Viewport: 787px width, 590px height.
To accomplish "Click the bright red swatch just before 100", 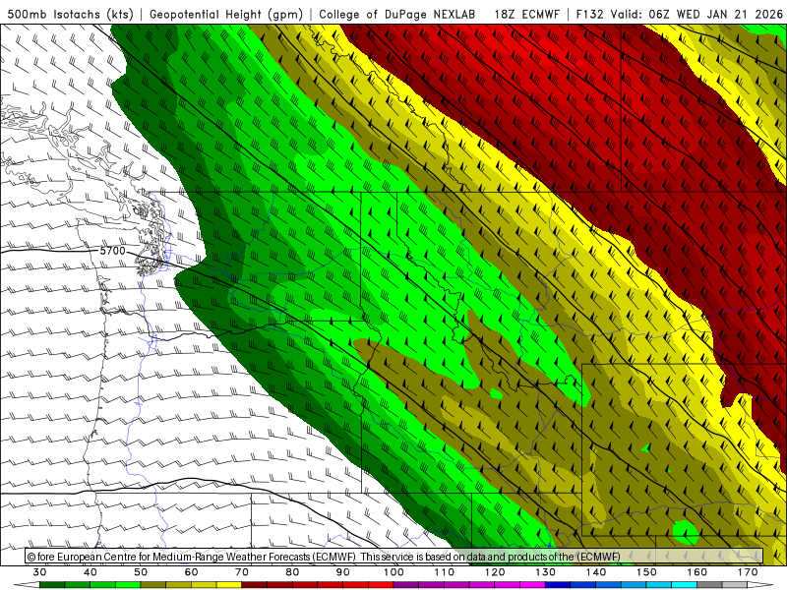I will click(x=381, y=585).
